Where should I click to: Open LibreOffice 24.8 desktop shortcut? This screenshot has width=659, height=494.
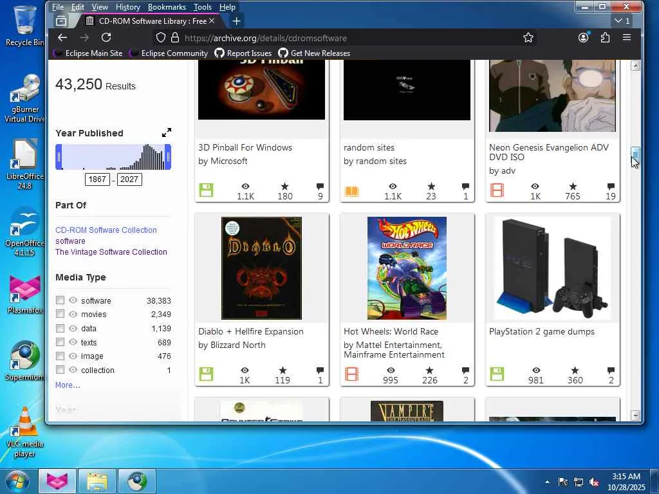tap(25, 164)
